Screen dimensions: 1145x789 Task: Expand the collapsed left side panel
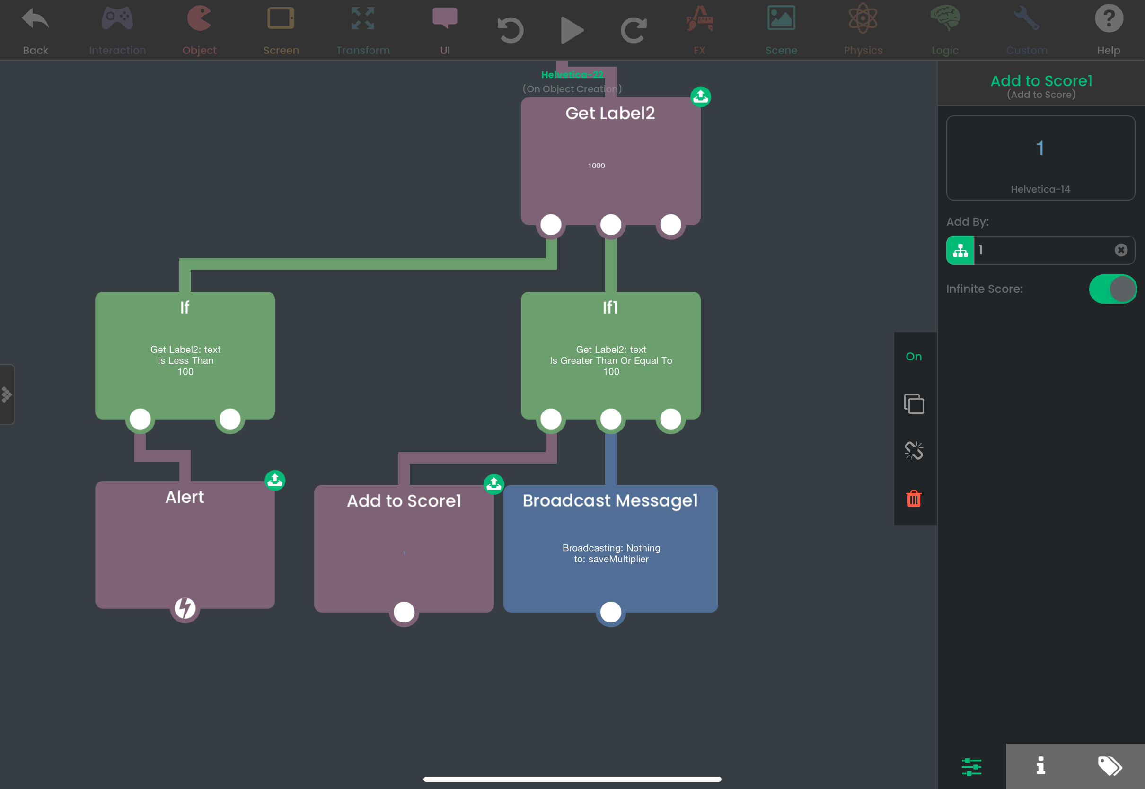tap(7, 394)
